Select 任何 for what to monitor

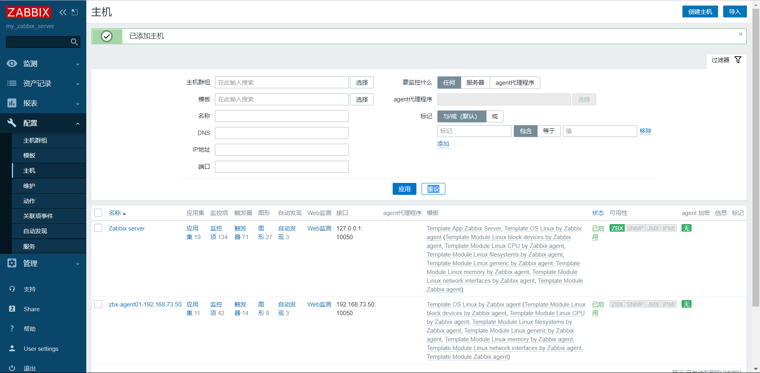pyautogui.click(x=449, y=82)
